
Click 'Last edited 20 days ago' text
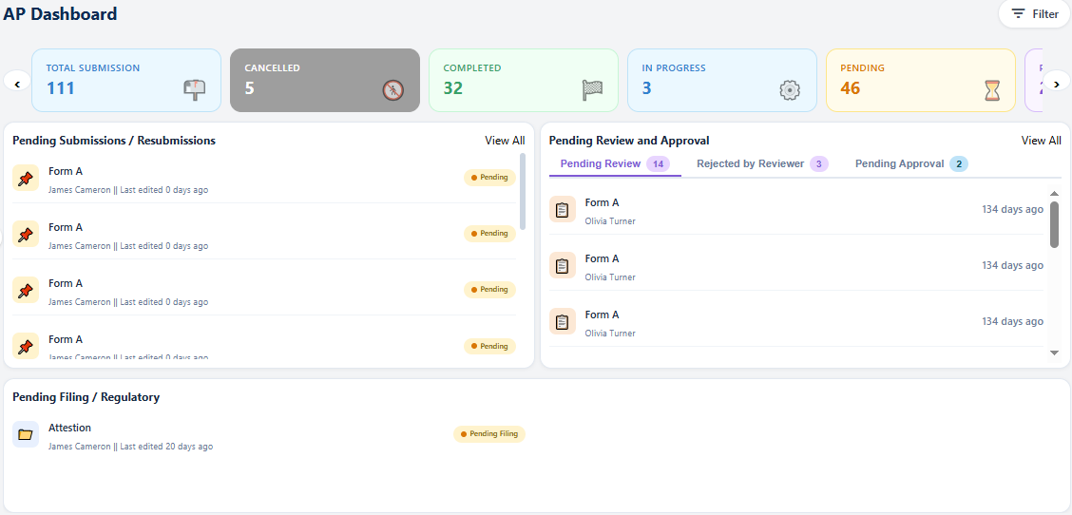tap(166, 446)
